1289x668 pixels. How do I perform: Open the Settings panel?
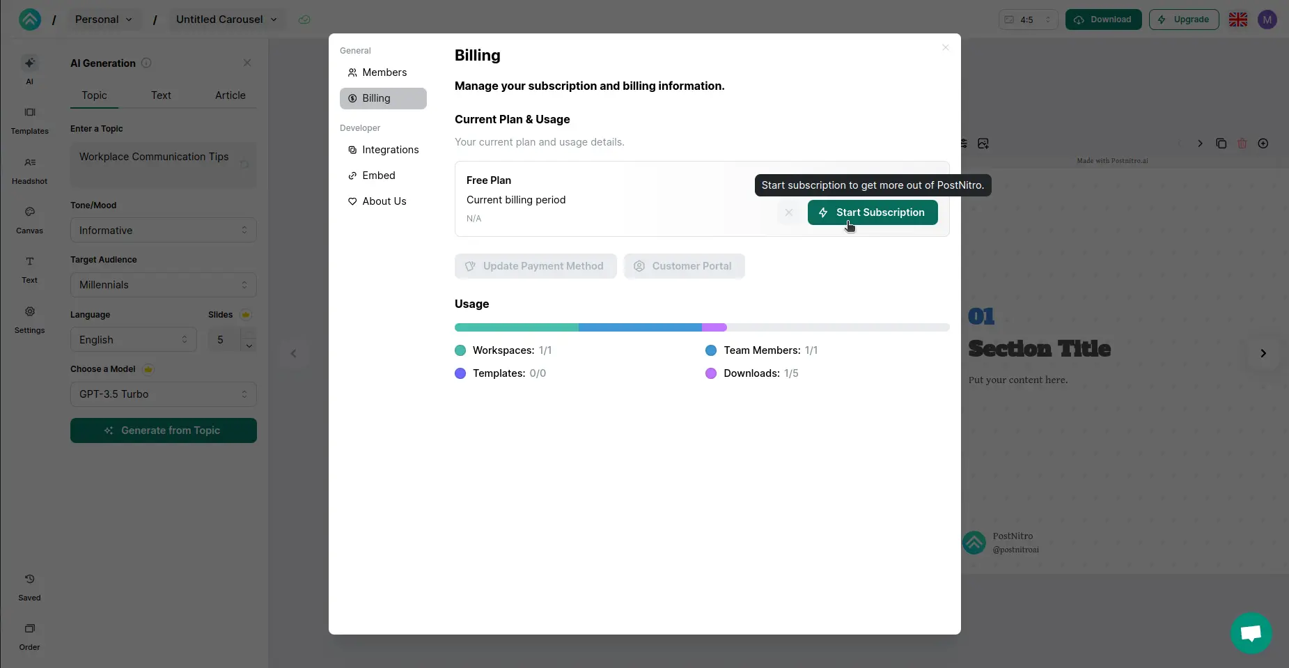coord(29,319)
